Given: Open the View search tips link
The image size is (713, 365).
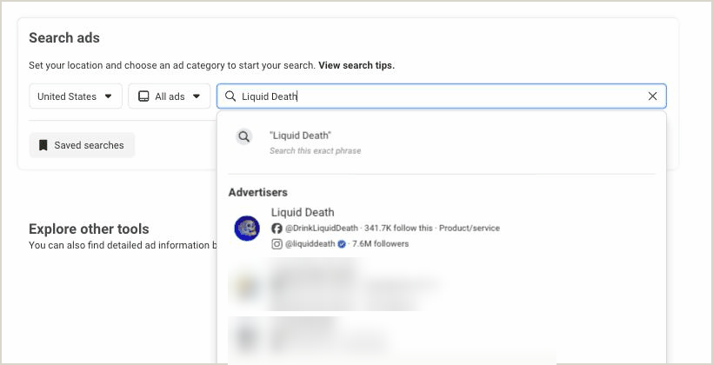Looking at the screenshot, I should (x=356, y=65).
